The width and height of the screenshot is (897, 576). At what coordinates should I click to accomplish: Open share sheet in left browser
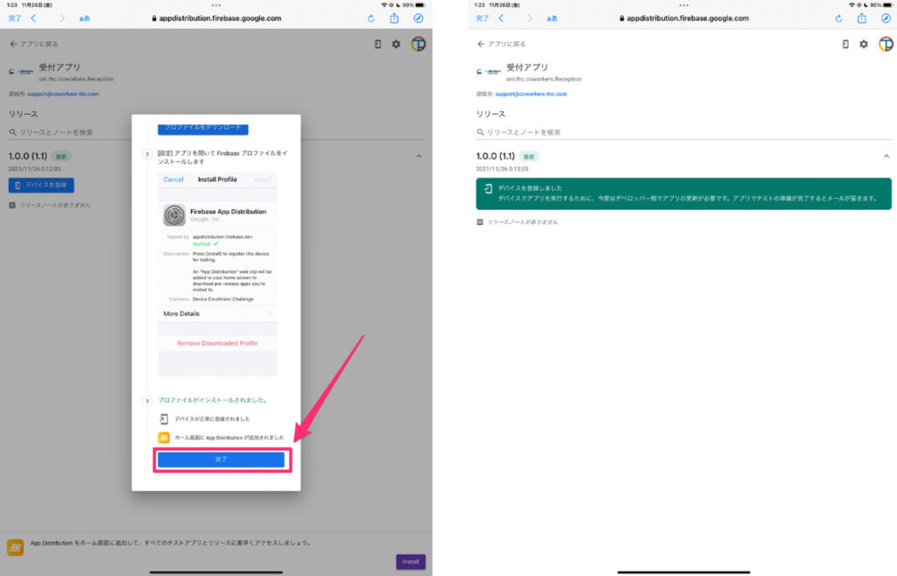[394, 18]
